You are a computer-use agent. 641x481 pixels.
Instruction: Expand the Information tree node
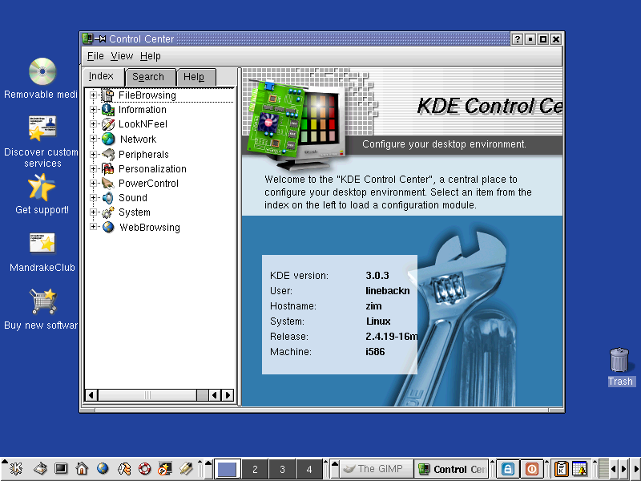click(x=93, y=110)
